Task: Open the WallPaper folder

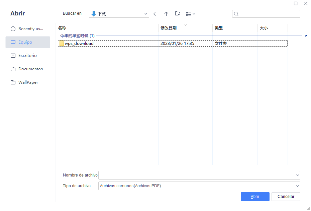Action: [x=28, y=82]
